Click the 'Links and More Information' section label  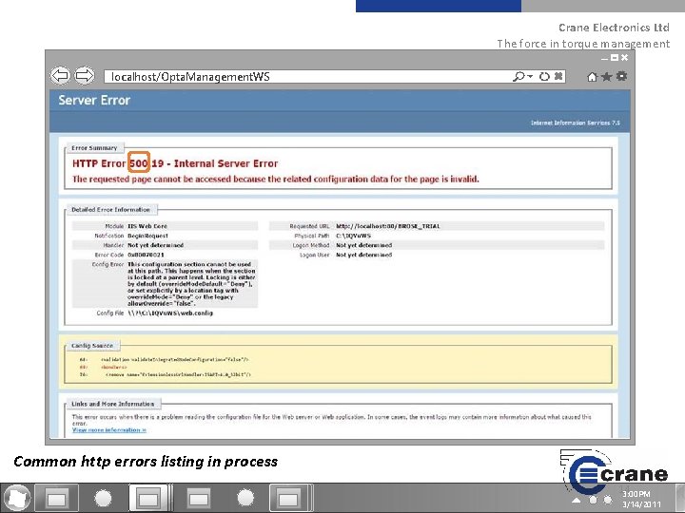[x=112, y=404]
